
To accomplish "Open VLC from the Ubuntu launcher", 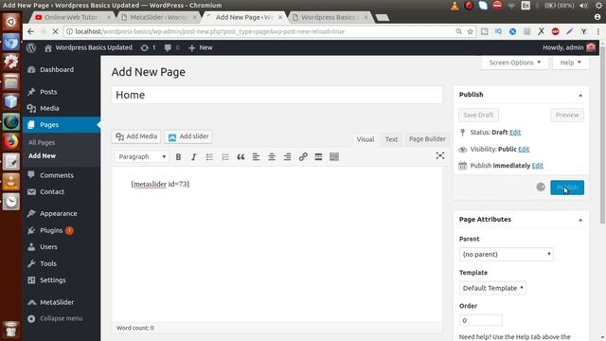I will (10, 182).
